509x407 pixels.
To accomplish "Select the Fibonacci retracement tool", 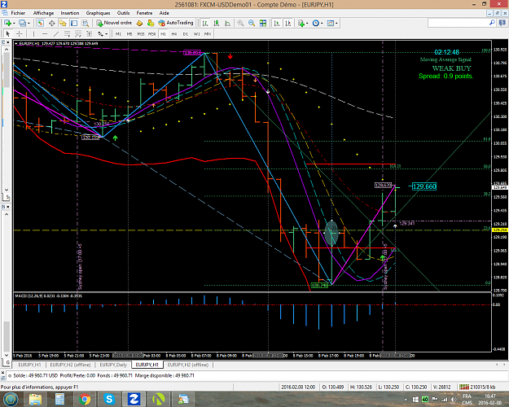I will [68, 33].
